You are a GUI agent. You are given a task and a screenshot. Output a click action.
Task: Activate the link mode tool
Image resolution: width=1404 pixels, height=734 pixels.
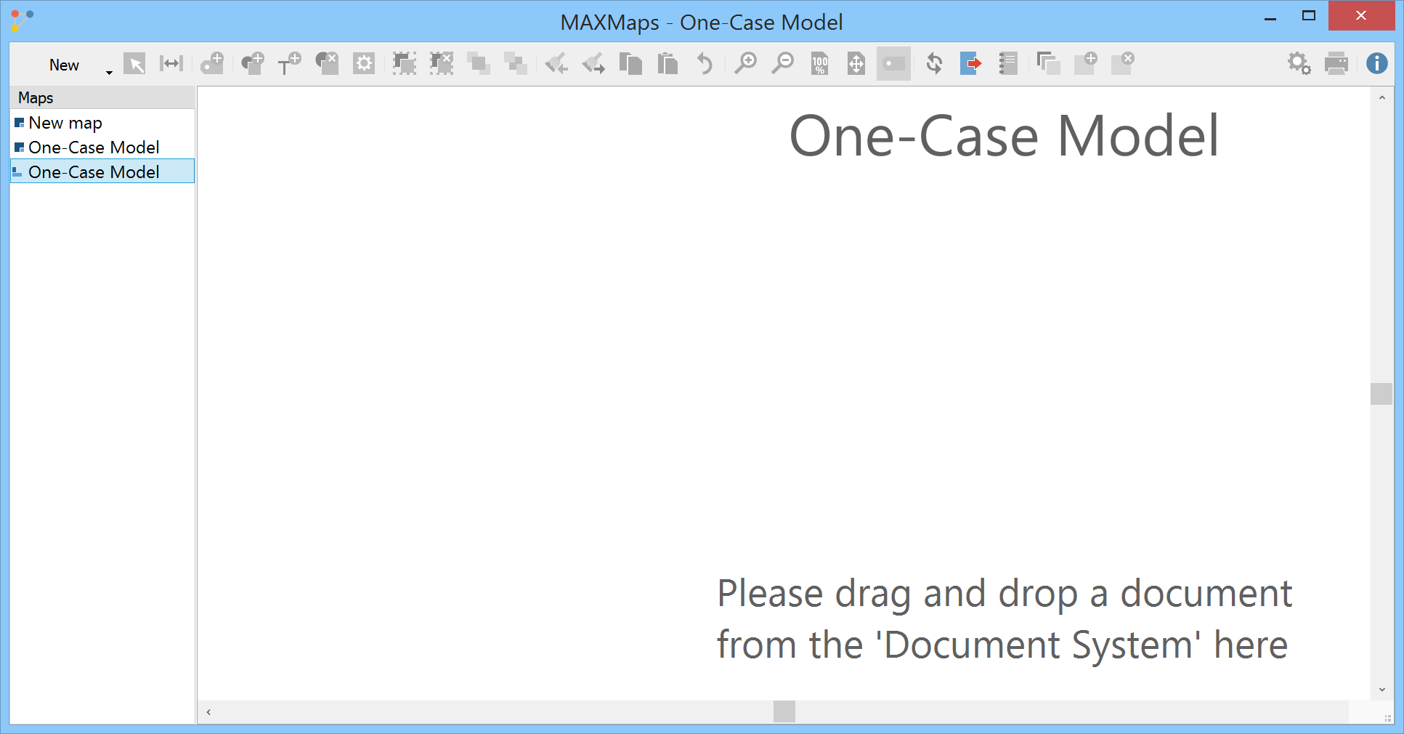pyautogui.click(x=171, y=64)
